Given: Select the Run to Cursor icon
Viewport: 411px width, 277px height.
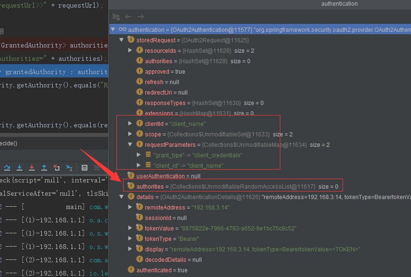Looking at the screenshot, I should pyautogui.click(x=69, y=168).
